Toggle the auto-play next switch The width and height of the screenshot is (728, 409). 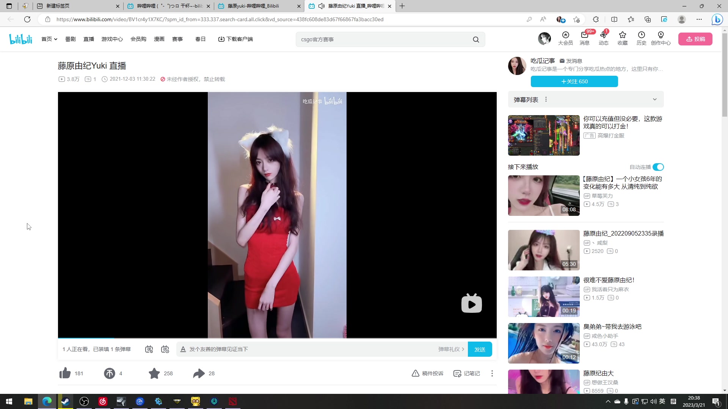[658, 167]
